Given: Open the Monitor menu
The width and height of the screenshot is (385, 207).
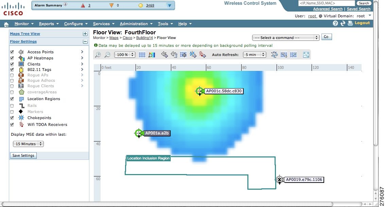Looking at the screenshot, I should (x=24, y=24).
